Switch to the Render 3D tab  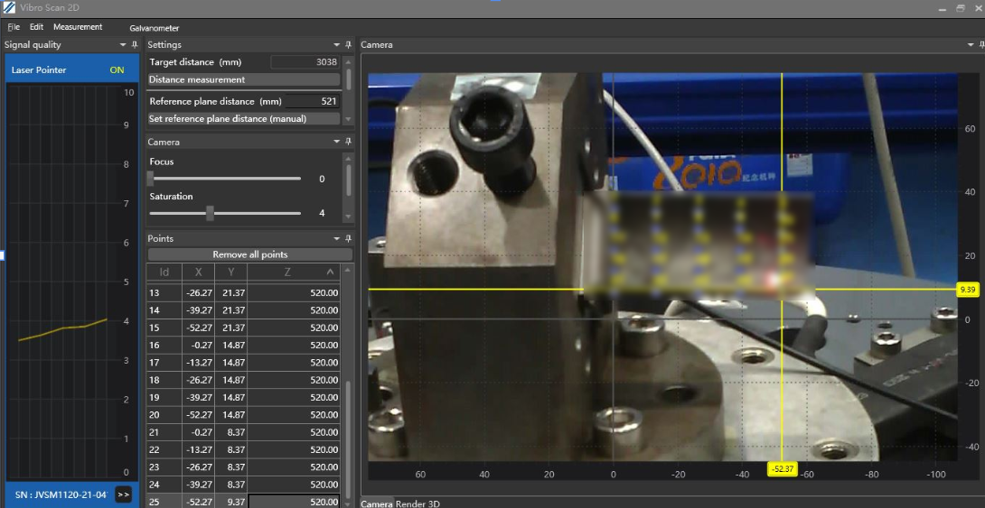point(417,503)
